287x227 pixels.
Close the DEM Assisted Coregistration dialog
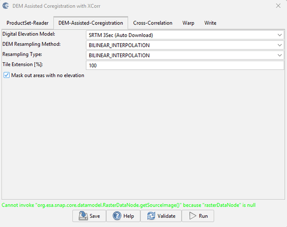click(277, 5)
